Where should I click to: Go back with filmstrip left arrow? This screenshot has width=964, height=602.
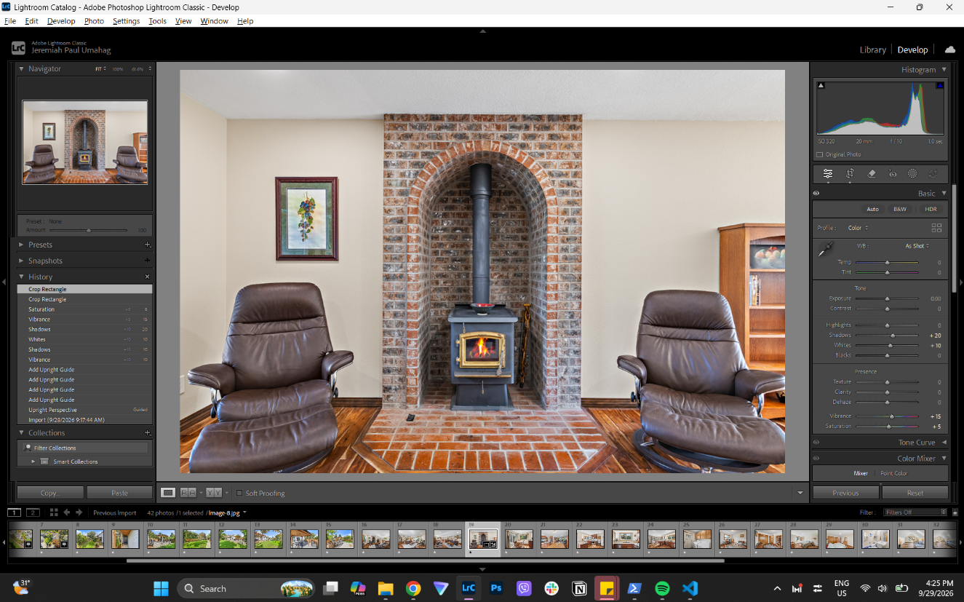click(x=67, y=512)
